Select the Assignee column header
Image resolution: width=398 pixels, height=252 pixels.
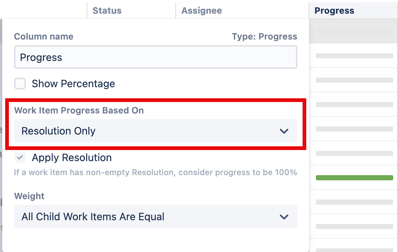pos(202,11)
